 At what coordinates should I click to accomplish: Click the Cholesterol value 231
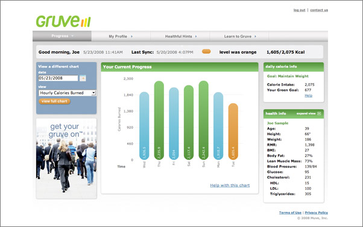click(308, 177)
